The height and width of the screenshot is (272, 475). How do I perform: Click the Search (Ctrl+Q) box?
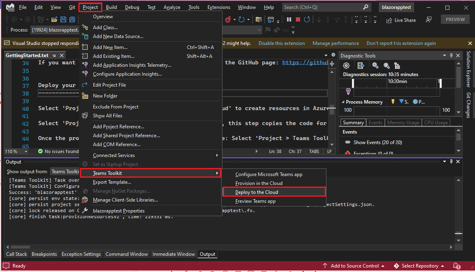tap(326, 7)
